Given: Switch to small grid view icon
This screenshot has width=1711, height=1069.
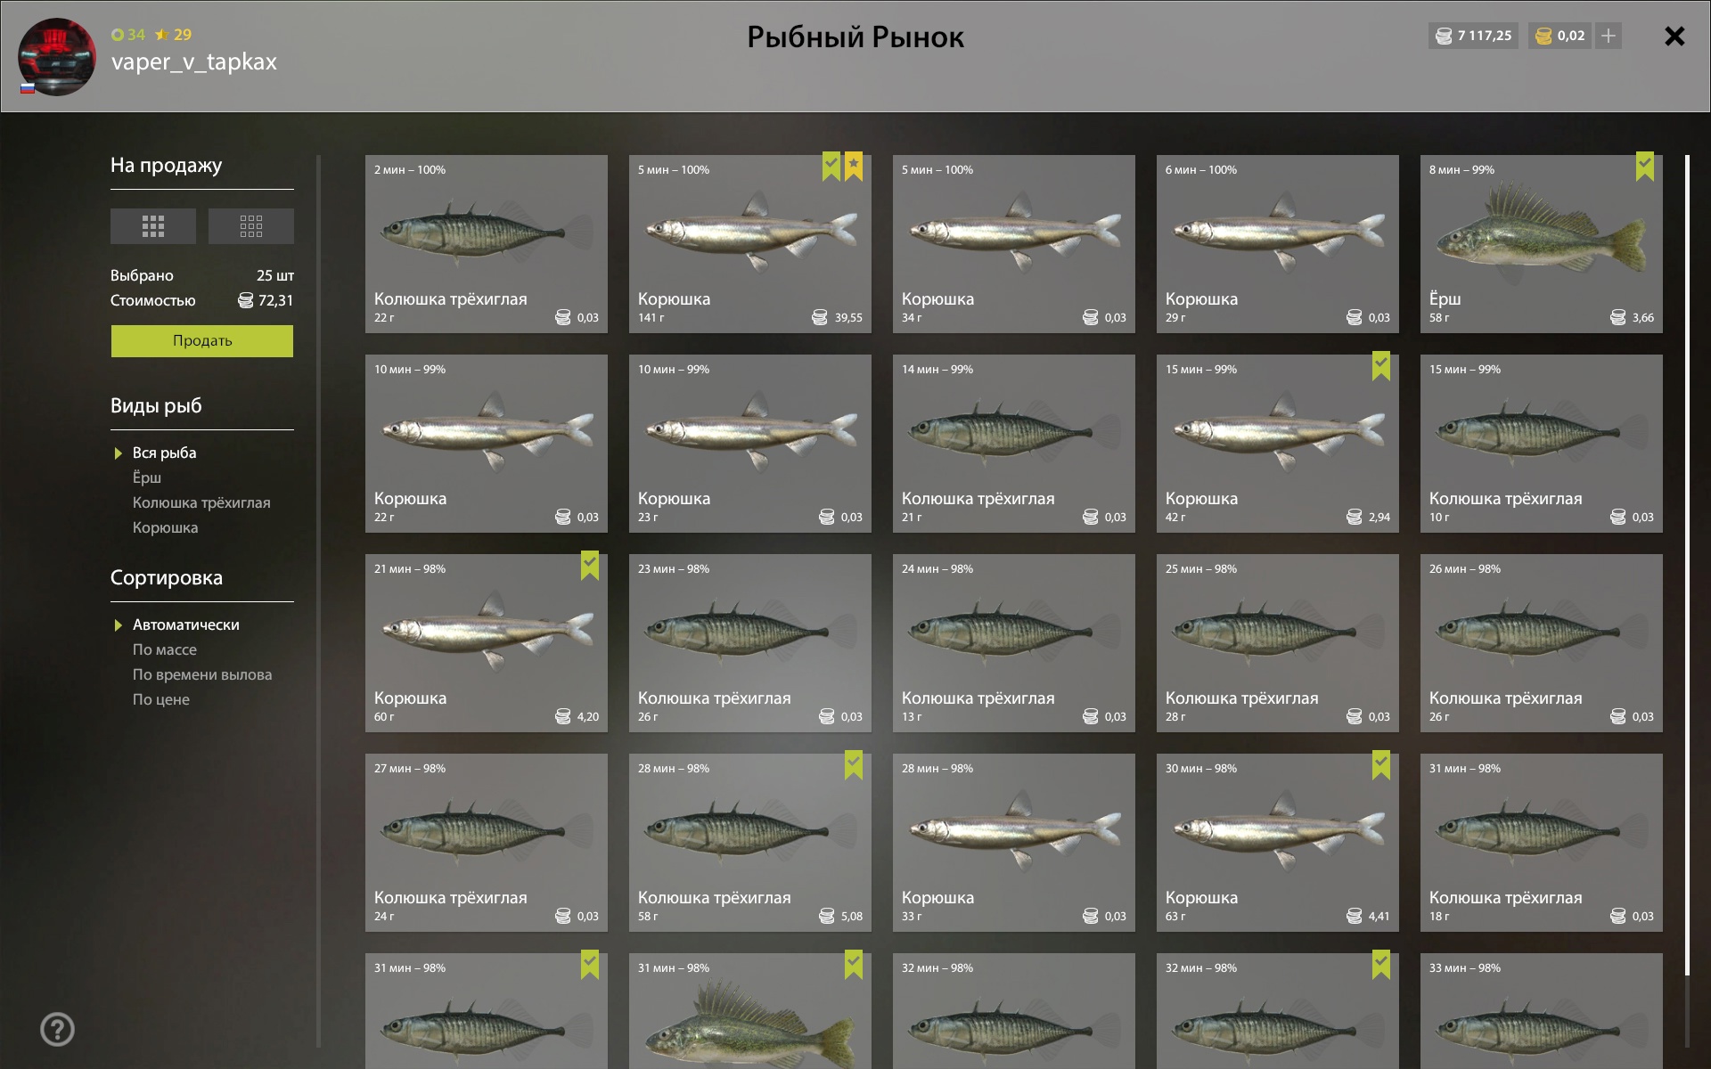Looking at the screenshot, I should point(250,226).
